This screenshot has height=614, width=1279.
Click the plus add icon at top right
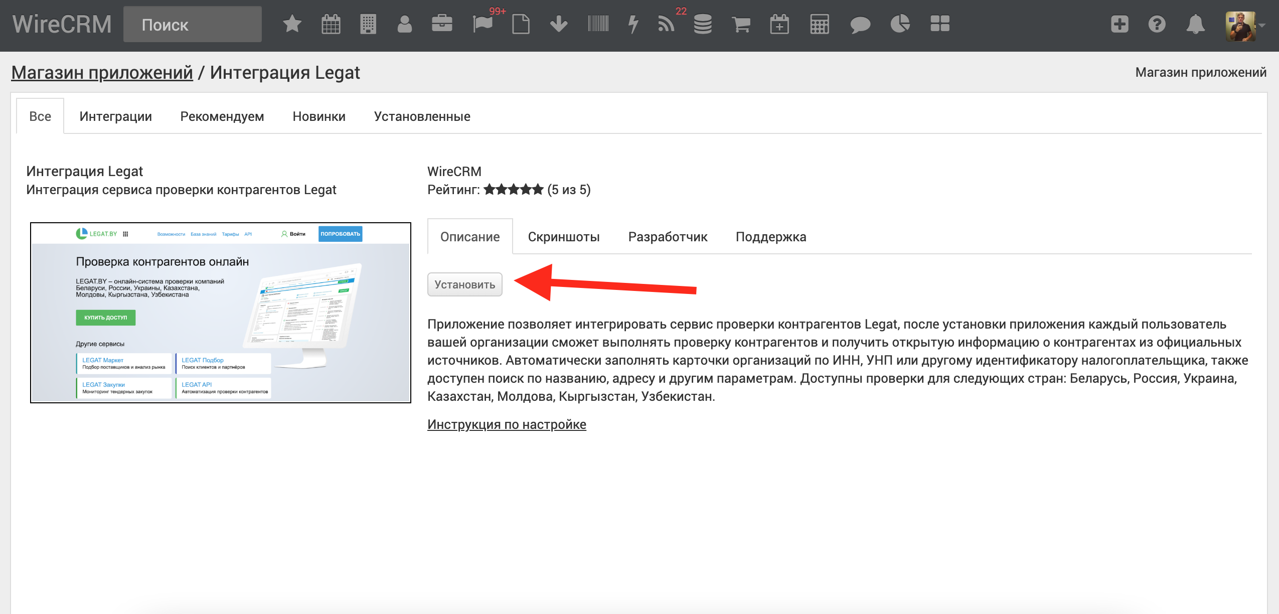tap(1120, 24)
